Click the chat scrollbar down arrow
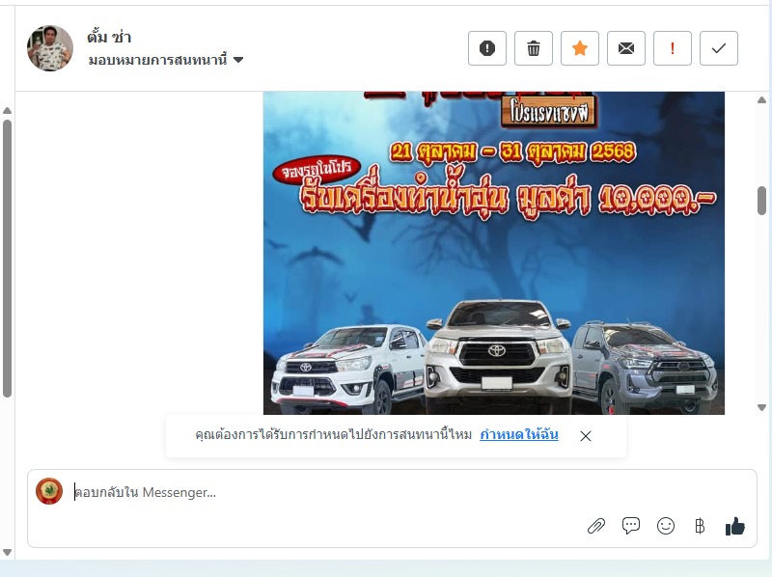 point(761,407)
